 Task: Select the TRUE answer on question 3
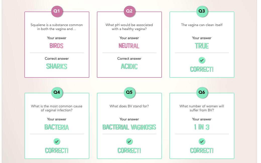(x=202, y=46)
